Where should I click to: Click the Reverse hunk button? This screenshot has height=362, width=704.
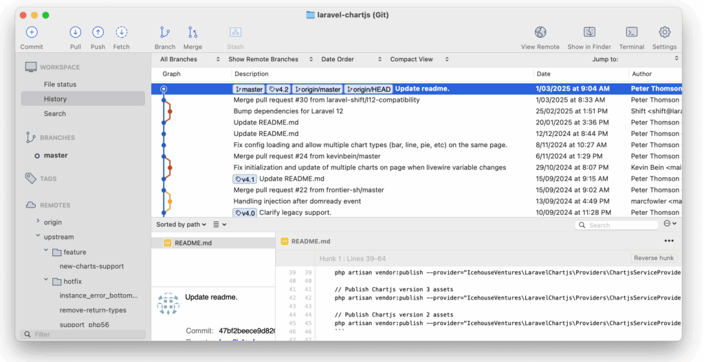(x=654, y=258)
